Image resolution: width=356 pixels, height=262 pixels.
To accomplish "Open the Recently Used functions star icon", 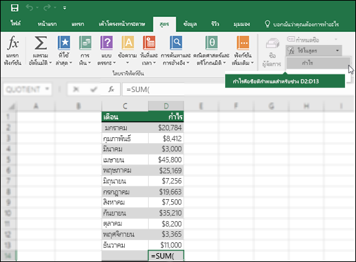I will [x=64, y=43].
